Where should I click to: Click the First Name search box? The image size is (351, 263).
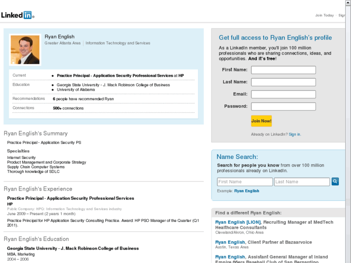pyautogui.click(x=245, y=182)
